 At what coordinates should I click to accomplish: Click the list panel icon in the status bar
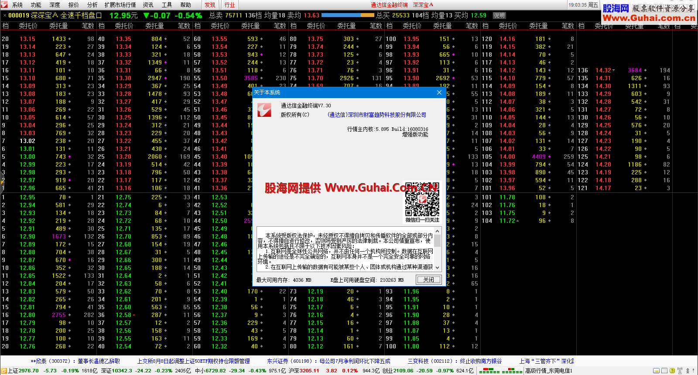pos(664,371)
